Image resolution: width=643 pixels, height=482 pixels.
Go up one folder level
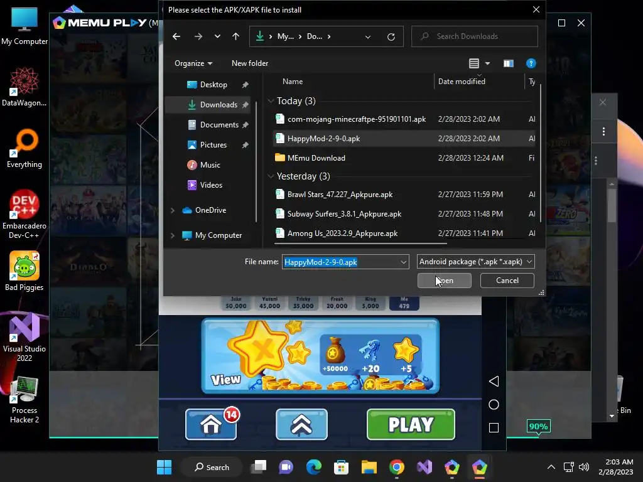tap(236, 36)
